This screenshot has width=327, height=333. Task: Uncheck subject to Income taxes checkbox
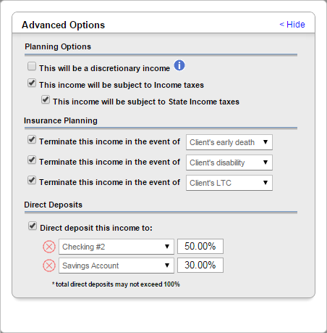click(x=32, y=83)
